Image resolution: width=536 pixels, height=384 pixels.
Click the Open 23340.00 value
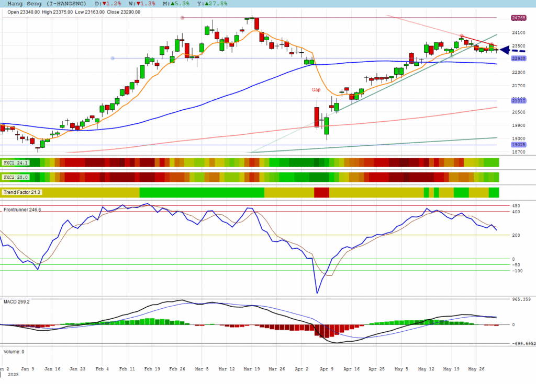pyautogui.click(x=24, y=12)
